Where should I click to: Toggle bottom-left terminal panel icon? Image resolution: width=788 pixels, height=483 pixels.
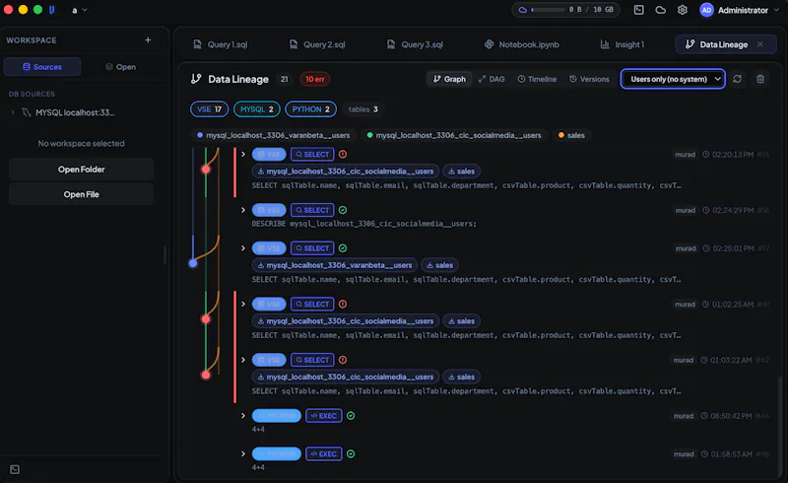tap(15, 469)
